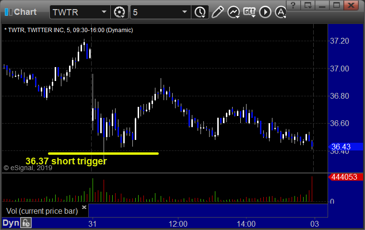Open symbol settings gear icon

click(119, 12)
